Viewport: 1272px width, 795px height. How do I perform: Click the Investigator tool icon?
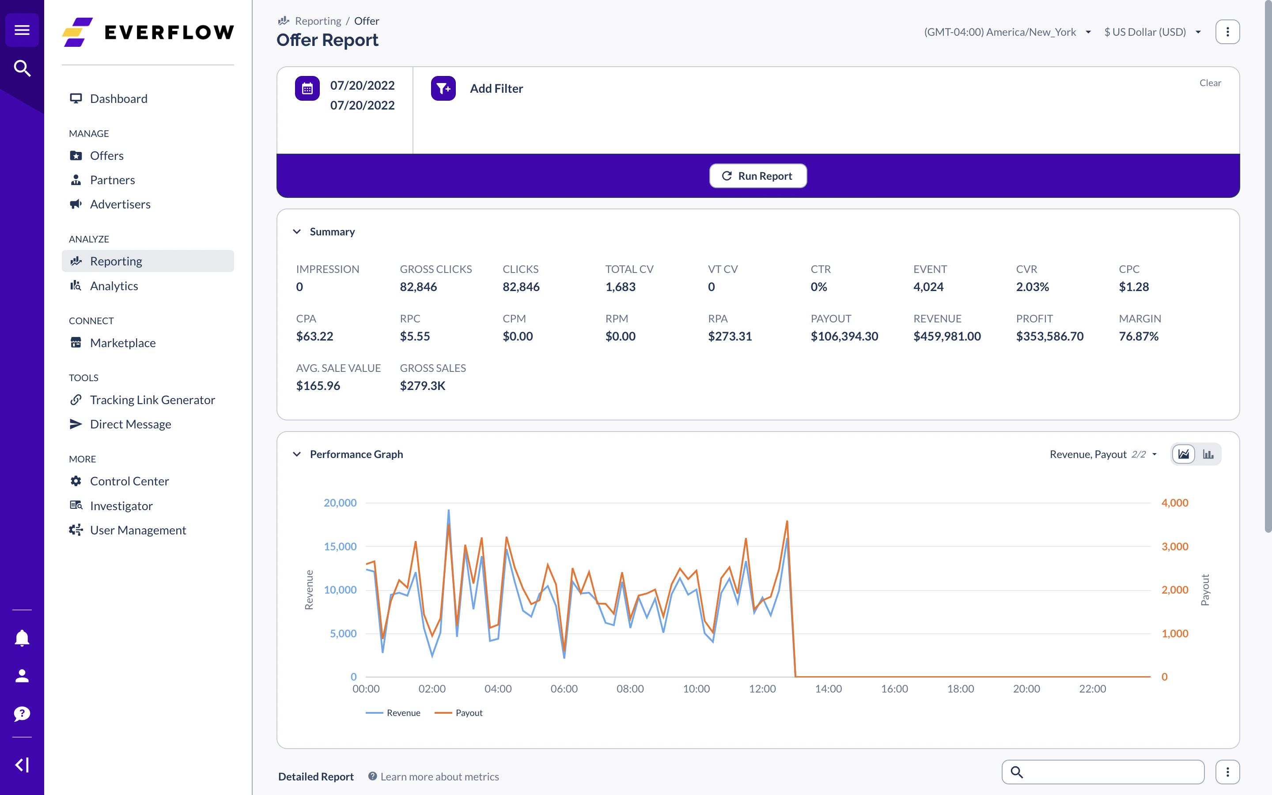75,505
